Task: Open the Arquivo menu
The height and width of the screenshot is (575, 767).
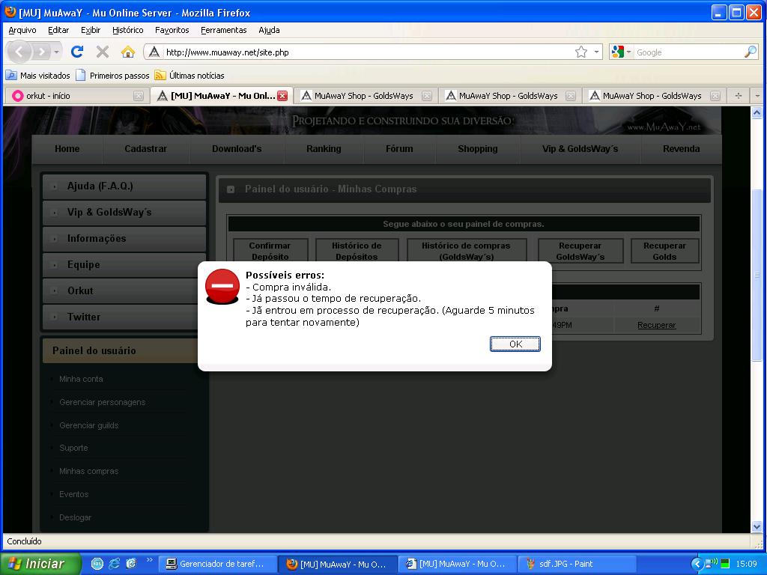Action: [22, 30]
